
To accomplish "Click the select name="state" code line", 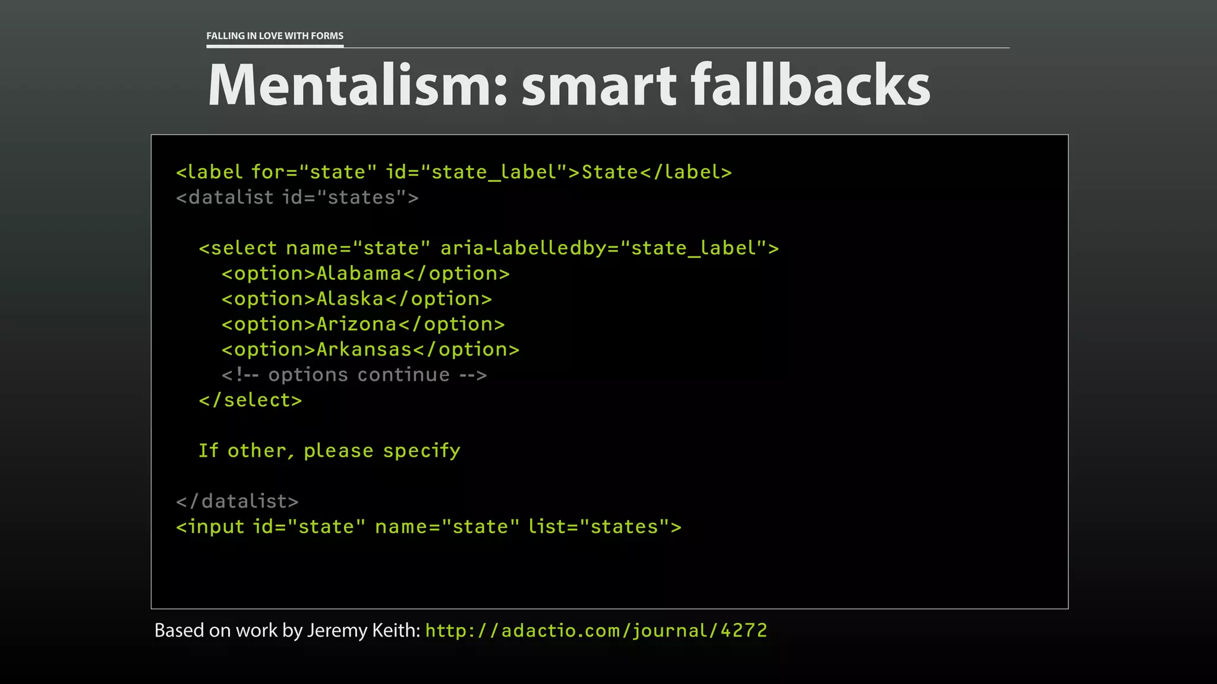I will [488, 248].
